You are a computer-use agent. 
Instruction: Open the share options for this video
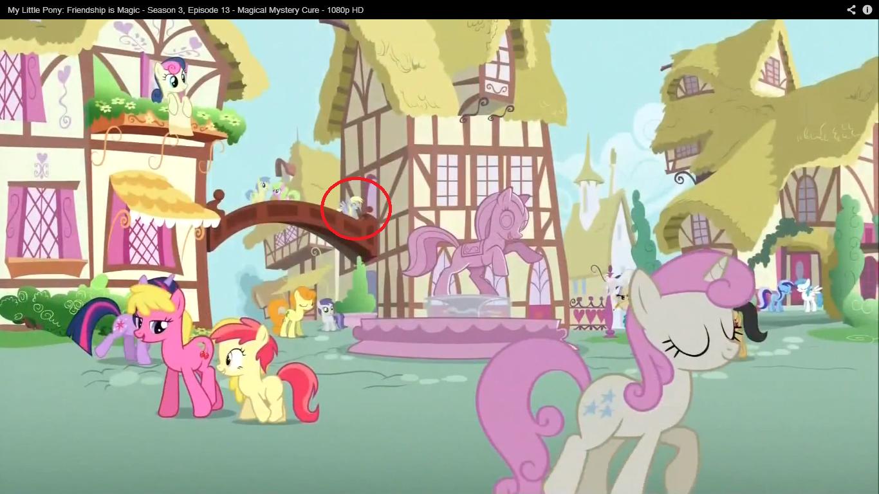click(x=851, y=10)
